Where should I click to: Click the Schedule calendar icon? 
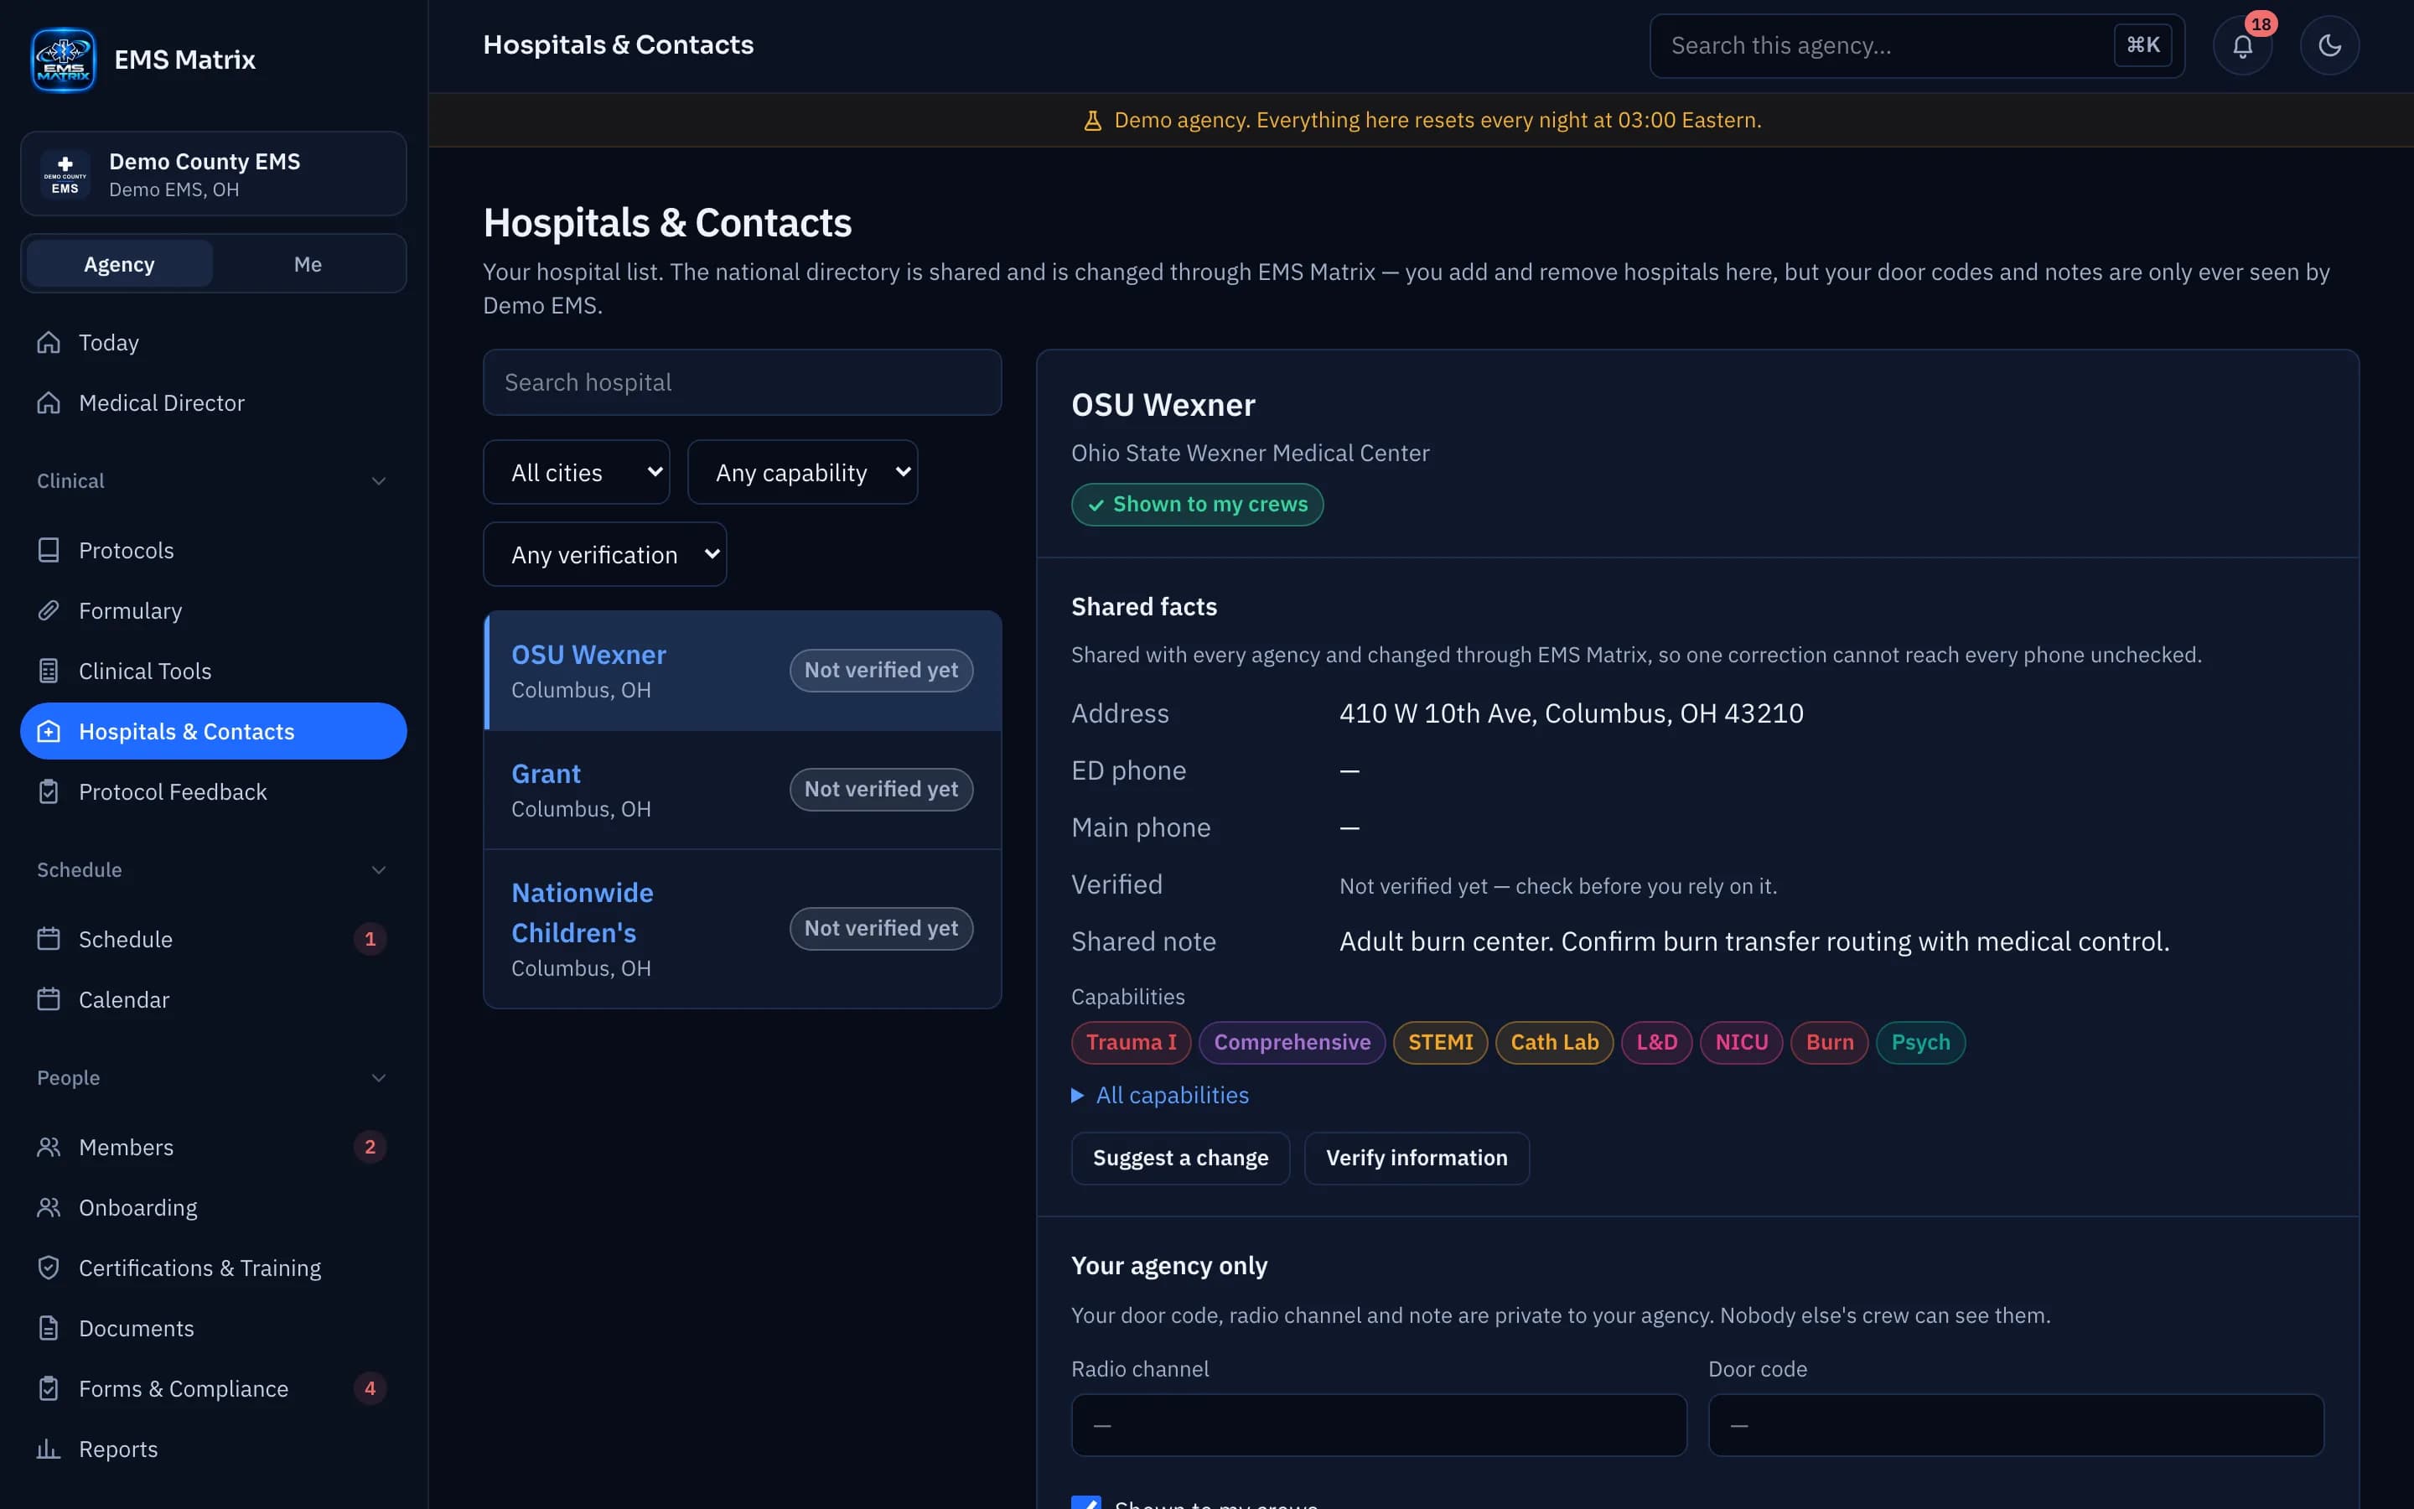coord(49,939)
